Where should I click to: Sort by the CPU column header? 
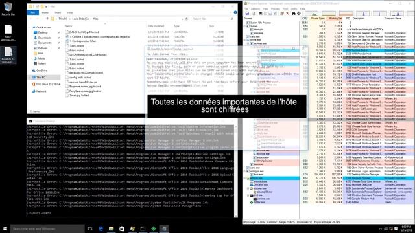pyautogui.click(x=304, y=19)
